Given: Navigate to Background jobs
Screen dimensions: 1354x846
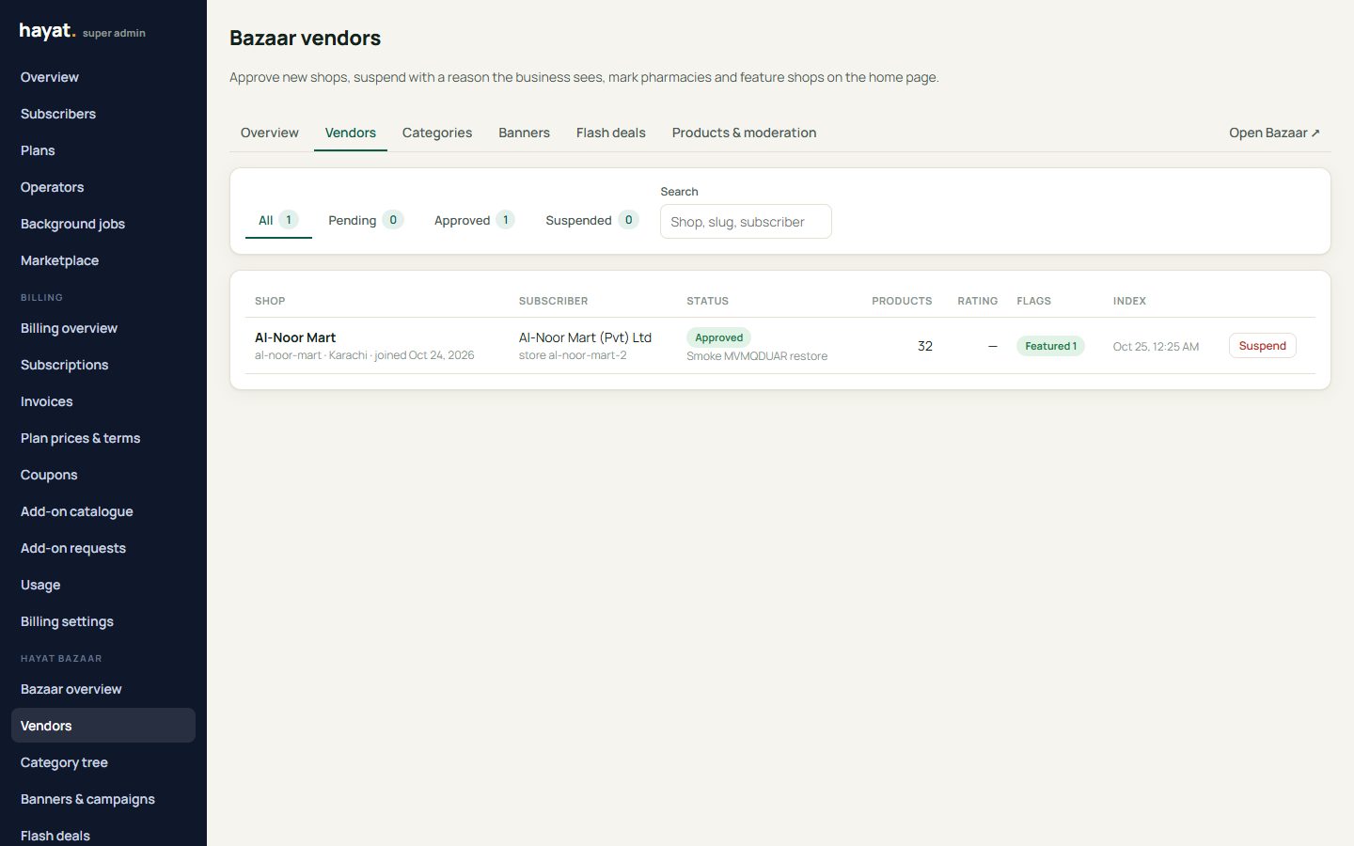Looking at the screenshot, I should [x=72, y=224].
